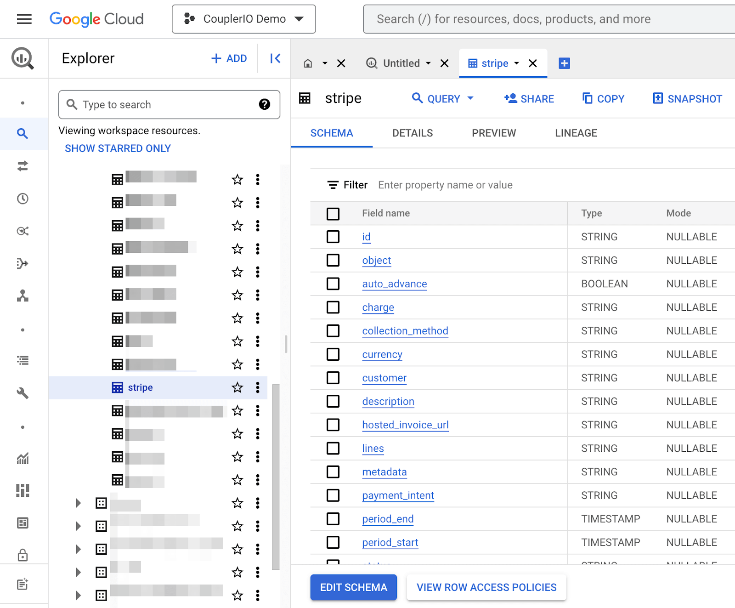Expand the first collapsed dataset in tree

(79, 503)
